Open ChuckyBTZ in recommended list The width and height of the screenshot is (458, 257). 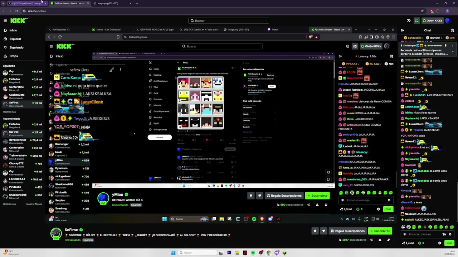point(22,165)
